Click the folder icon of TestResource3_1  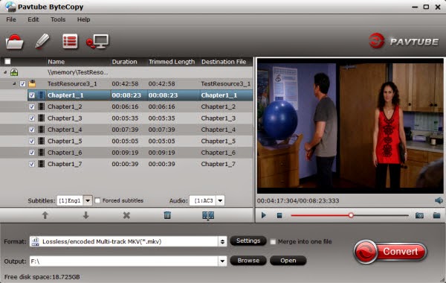pyautogui.click(x=32, y=83)
